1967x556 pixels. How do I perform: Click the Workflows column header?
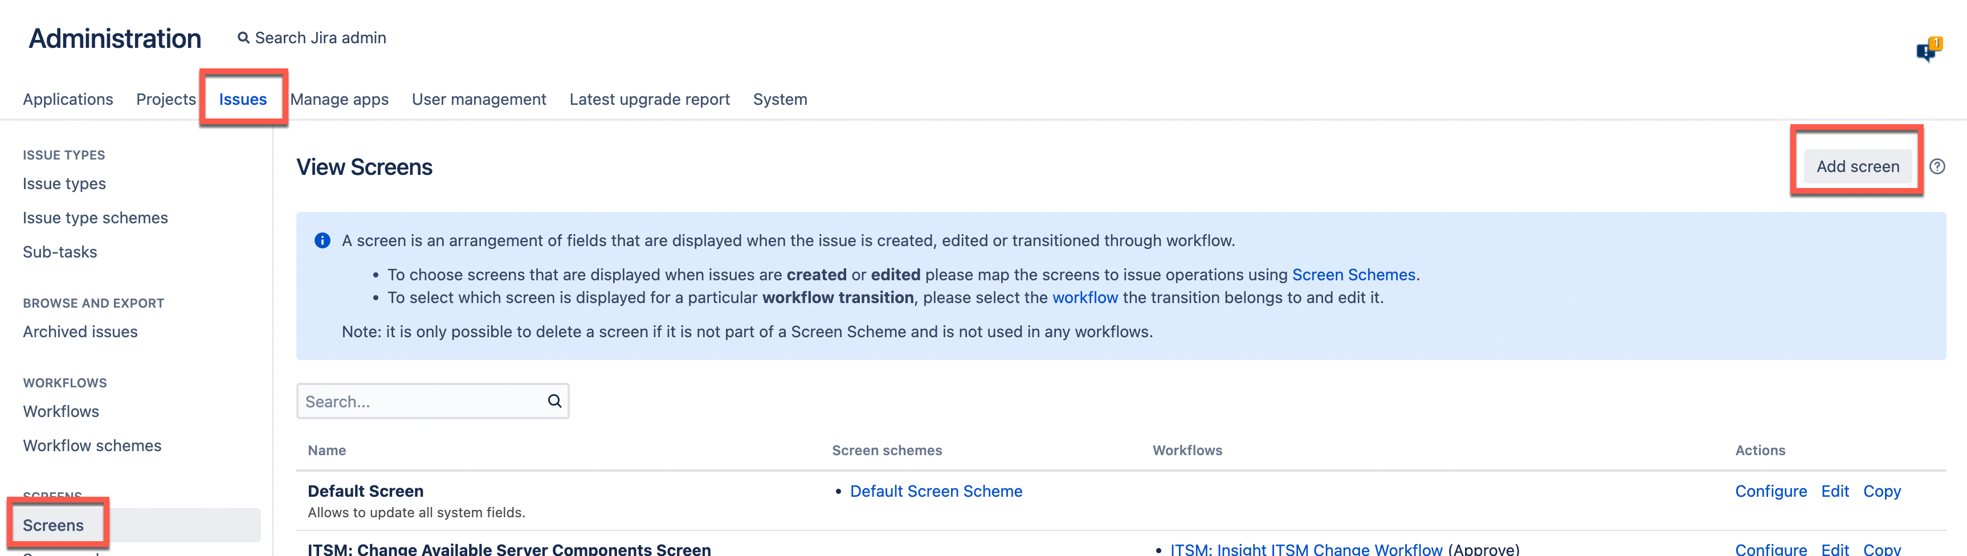(x=1187, y=451)
